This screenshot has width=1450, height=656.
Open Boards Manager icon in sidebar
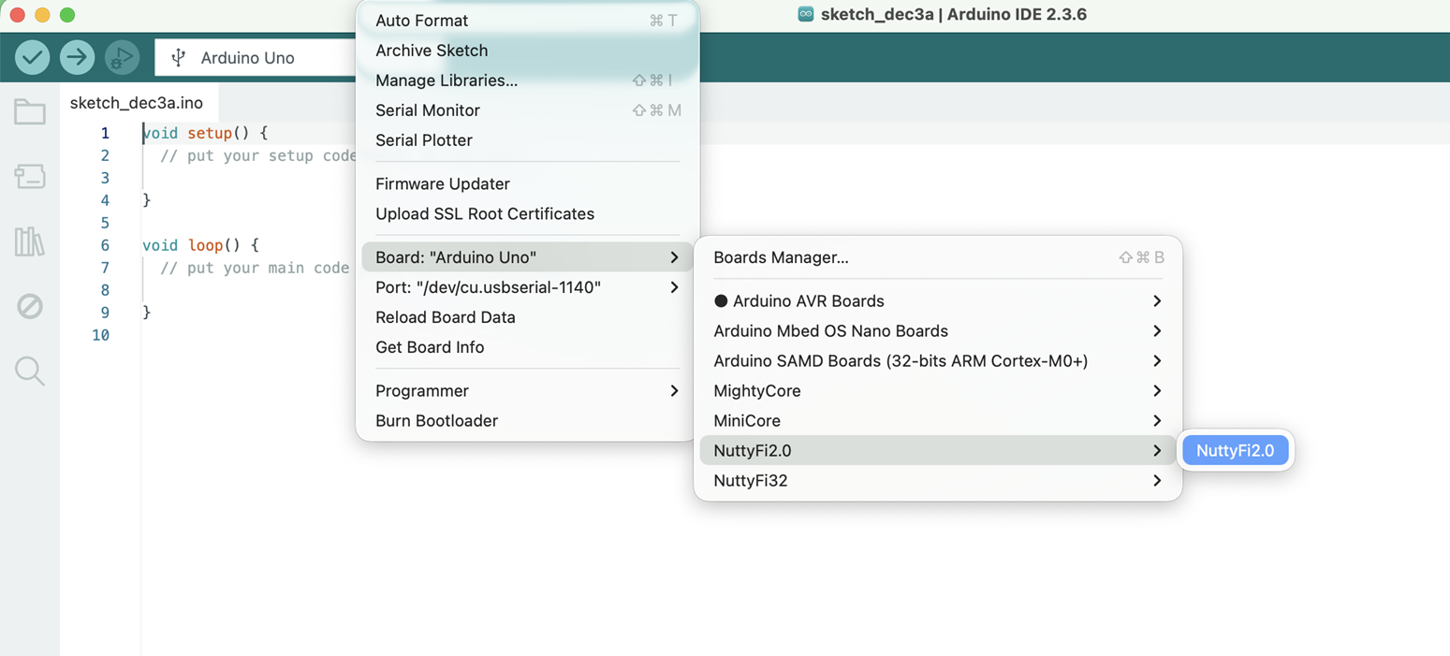30,176
